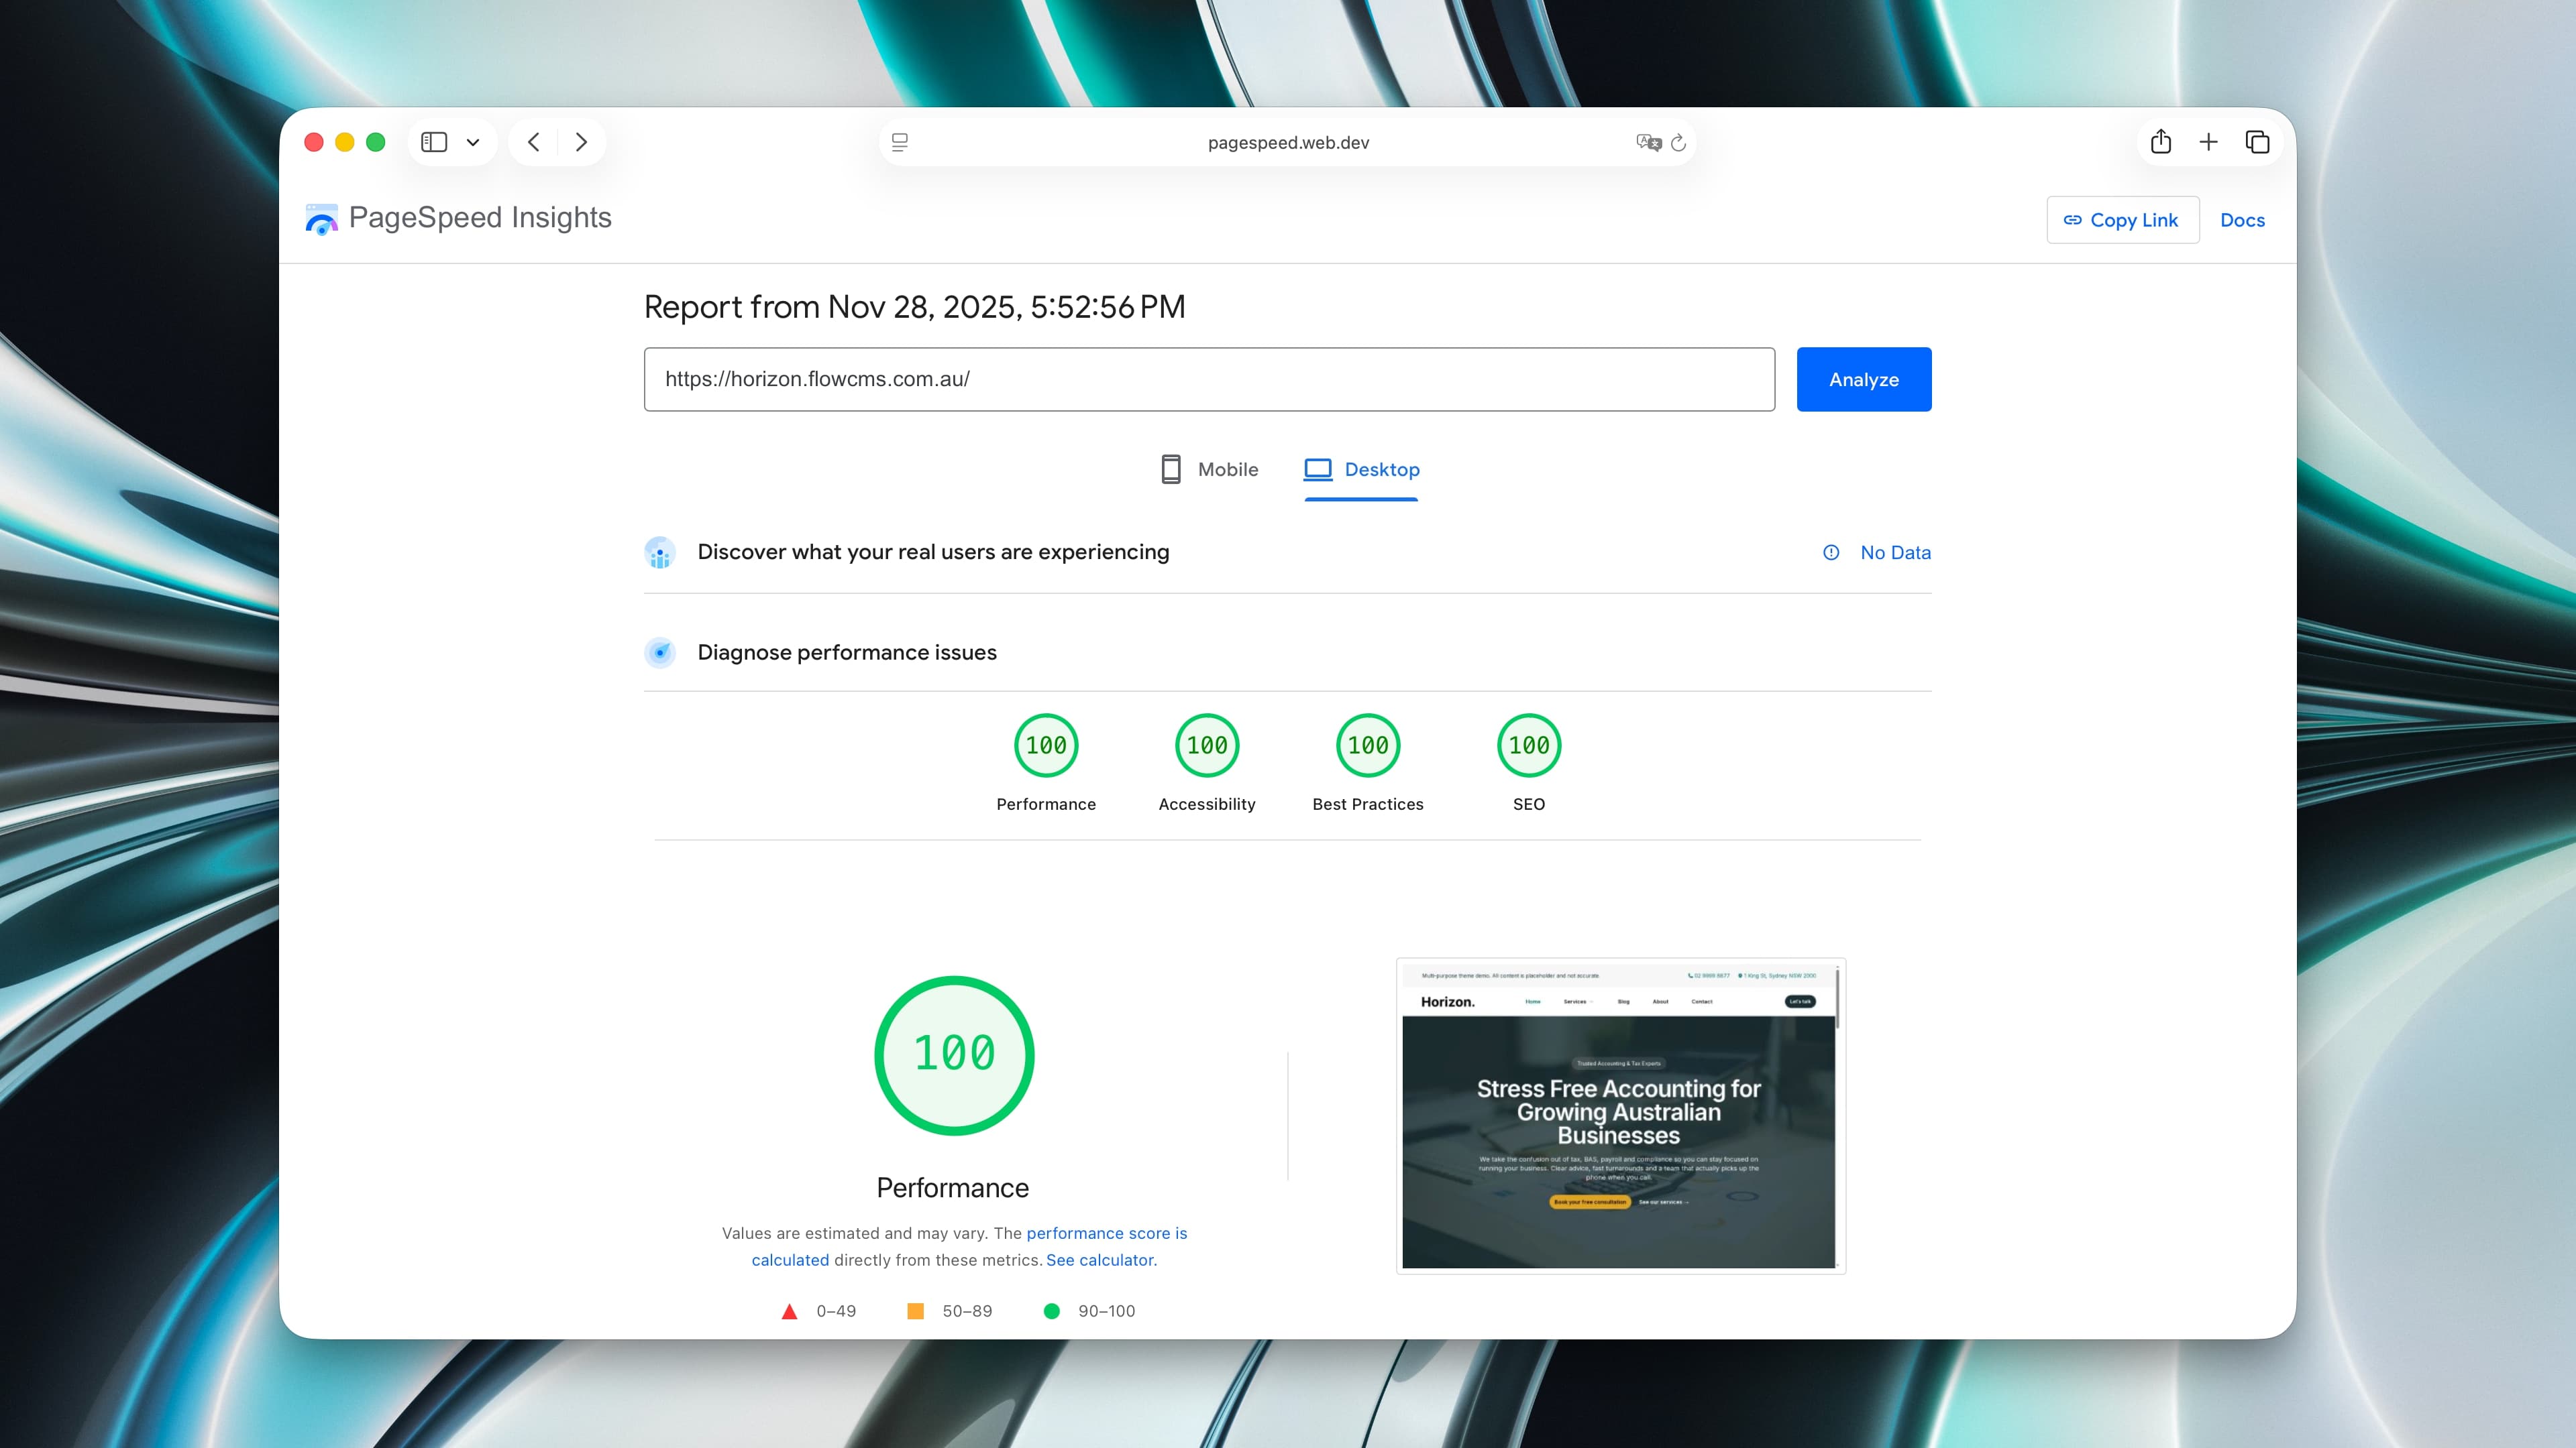The height and width of the screenshot is (1448, 2576).
Task: Reload the page with refresh icon
Action: pyautogui.click(x=1679, y=143)
